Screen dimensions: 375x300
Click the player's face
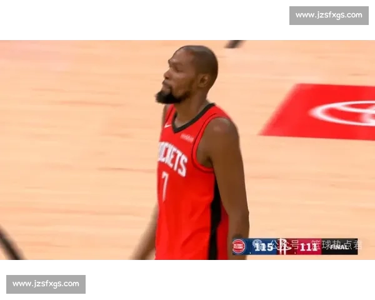tap(178, 75)
